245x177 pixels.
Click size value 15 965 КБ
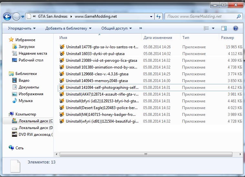(x=234, y=47)
